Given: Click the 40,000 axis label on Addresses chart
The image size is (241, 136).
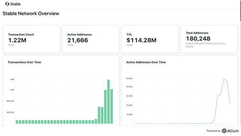Looking at the screenshot, I should (130, 87).
